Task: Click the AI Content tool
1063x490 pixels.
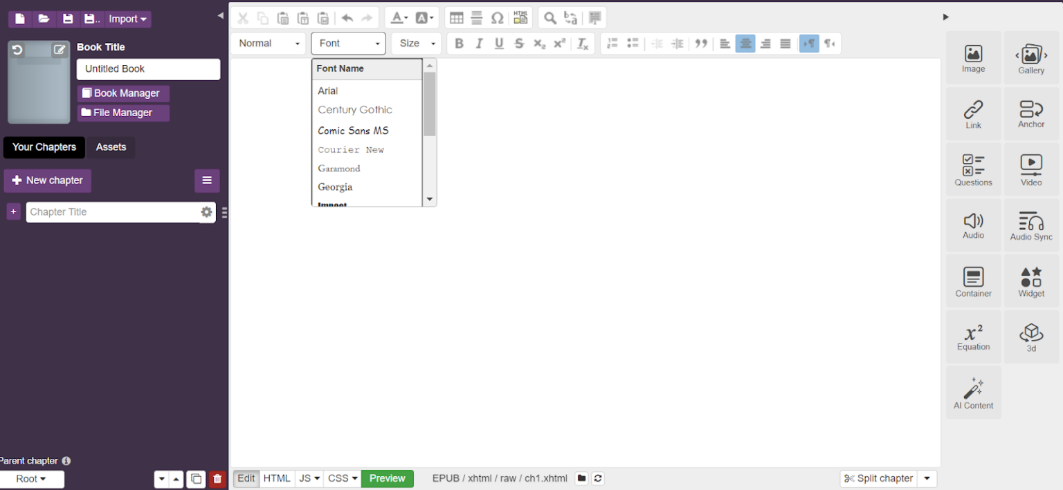Action: [x=973, y=392]
